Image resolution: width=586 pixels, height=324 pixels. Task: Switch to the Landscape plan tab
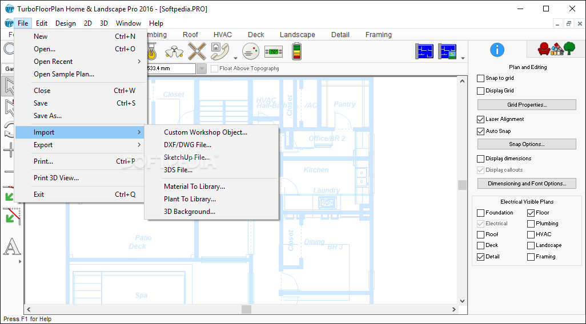pos(297,35)
